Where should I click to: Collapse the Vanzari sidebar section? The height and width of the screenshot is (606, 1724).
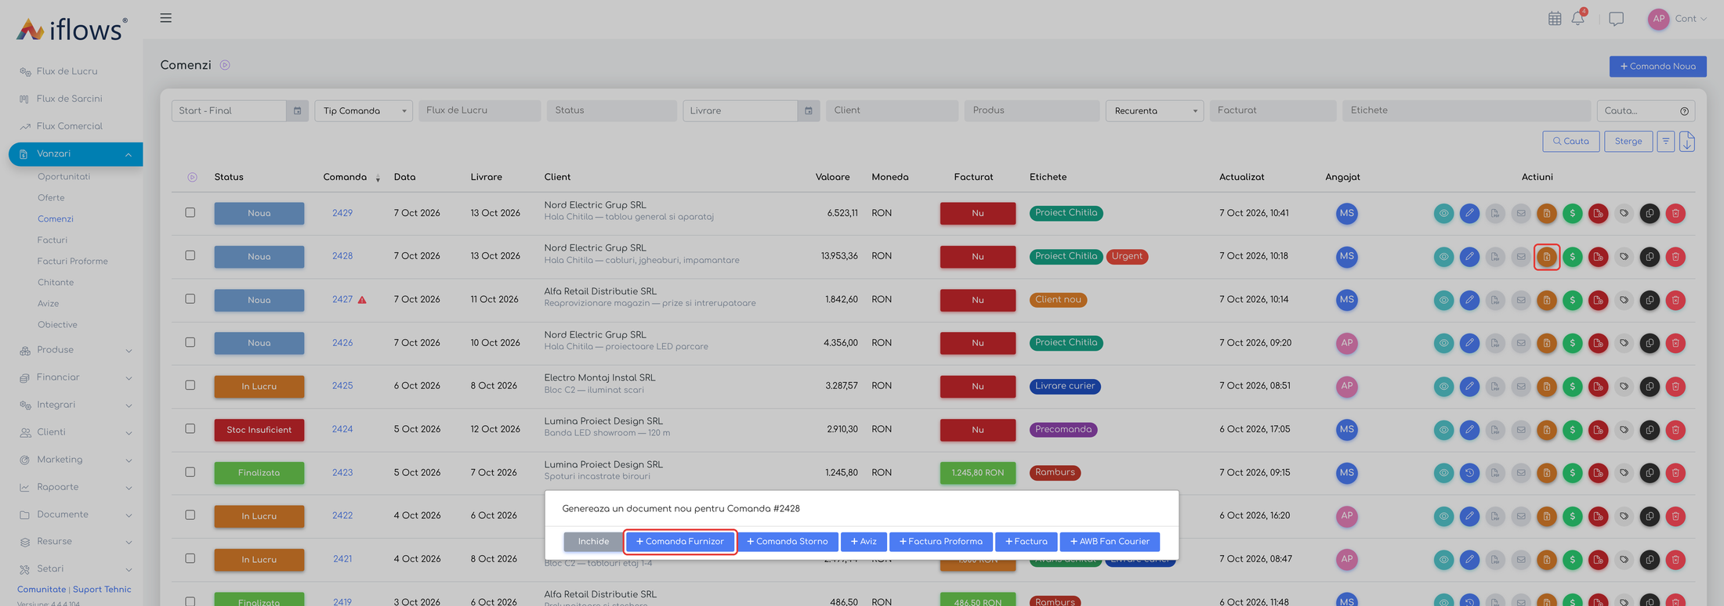tap(76, 154)
